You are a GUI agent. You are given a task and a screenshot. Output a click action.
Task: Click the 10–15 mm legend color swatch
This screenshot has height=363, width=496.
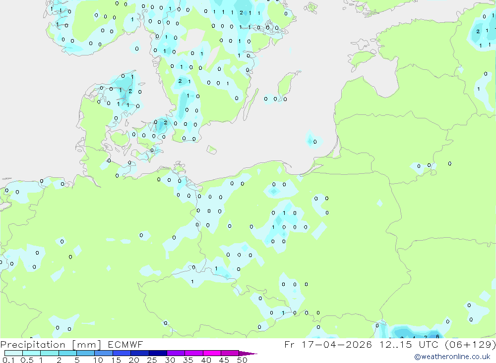click(x=104, y=353)
